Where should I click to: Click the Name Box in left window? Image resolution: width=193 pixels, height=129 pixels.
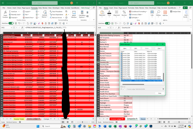(x=7, y=27)
